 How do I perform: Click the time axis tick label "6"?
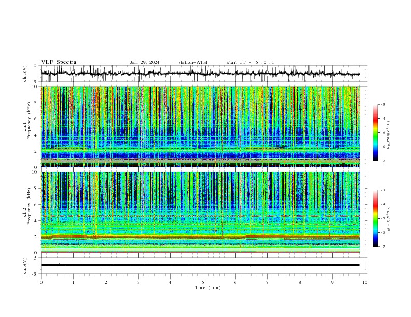(235, 282)
